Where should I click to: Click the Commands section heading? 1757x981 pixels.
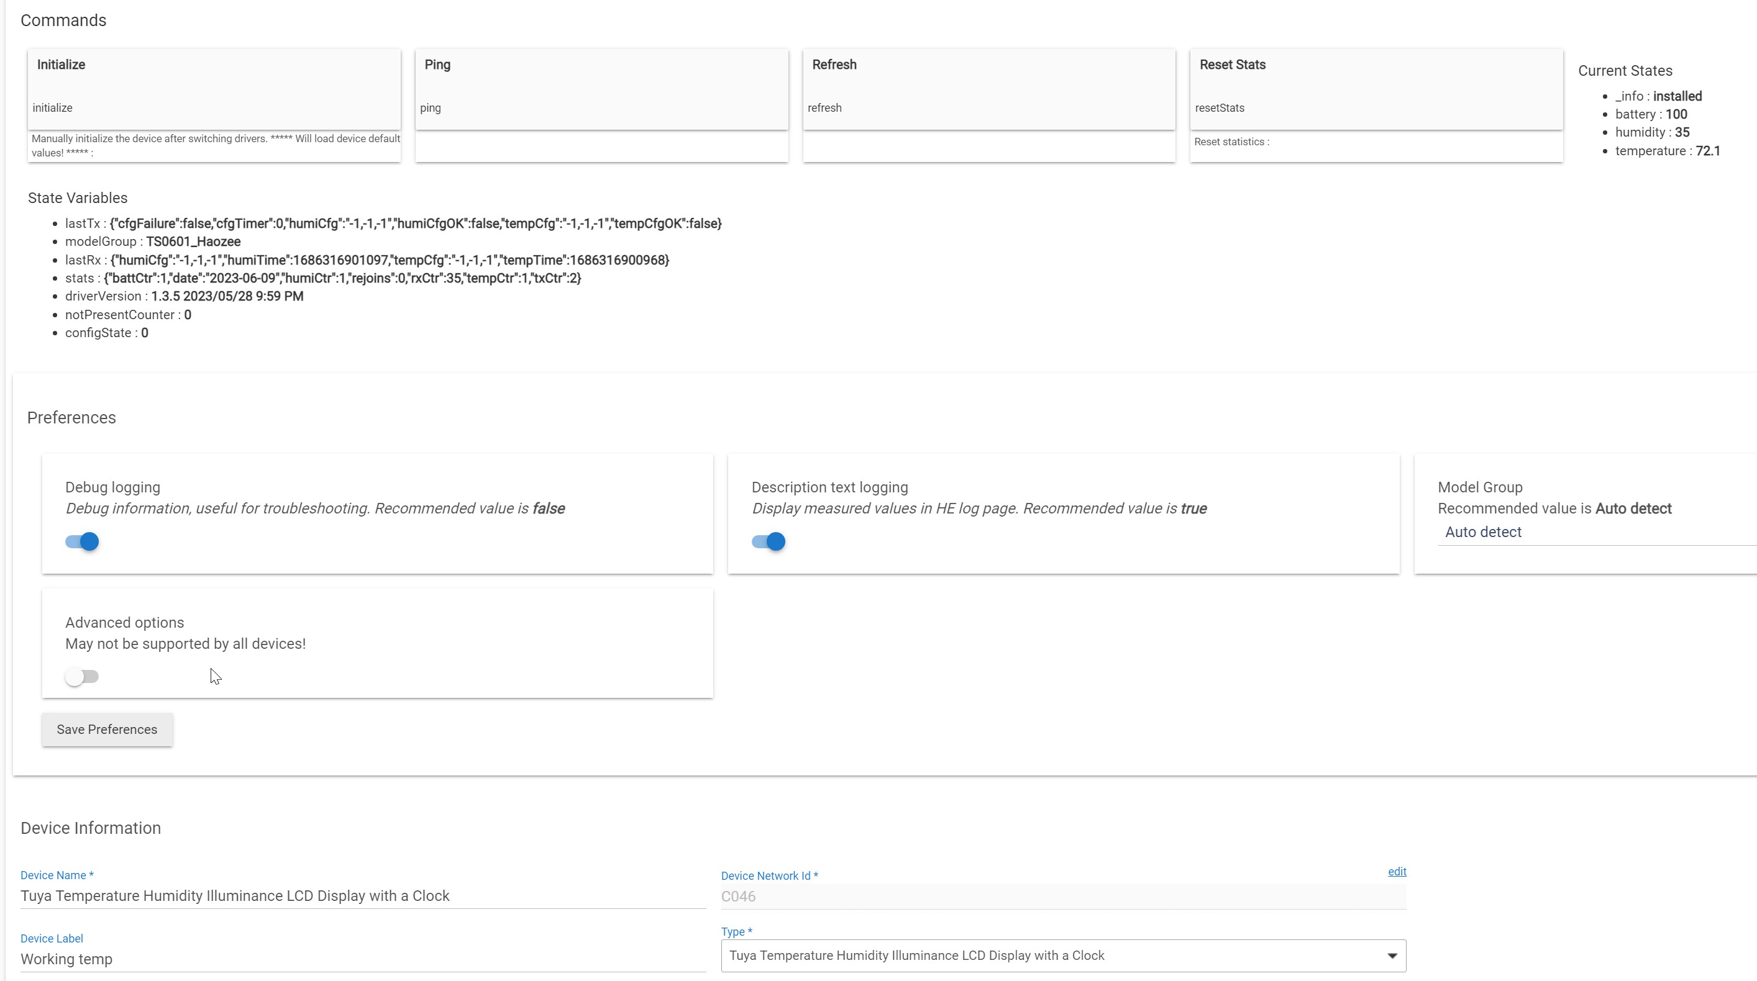coord(63,20)
